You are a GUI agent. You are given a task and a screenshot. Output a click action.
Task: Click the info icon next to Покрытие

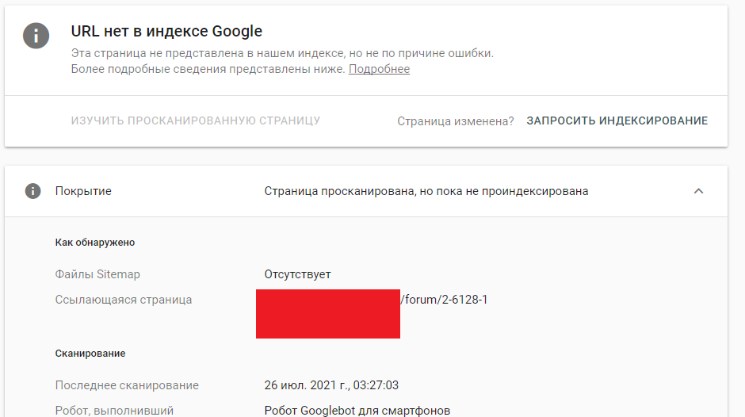pos(32,191)
